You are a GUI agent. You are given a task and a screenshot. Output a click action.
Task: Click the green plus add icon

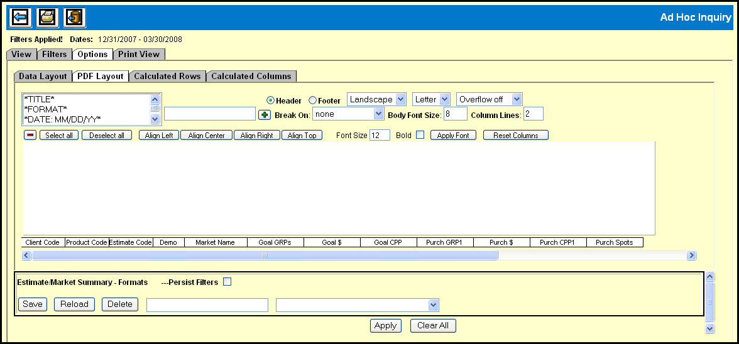point(265,114)
